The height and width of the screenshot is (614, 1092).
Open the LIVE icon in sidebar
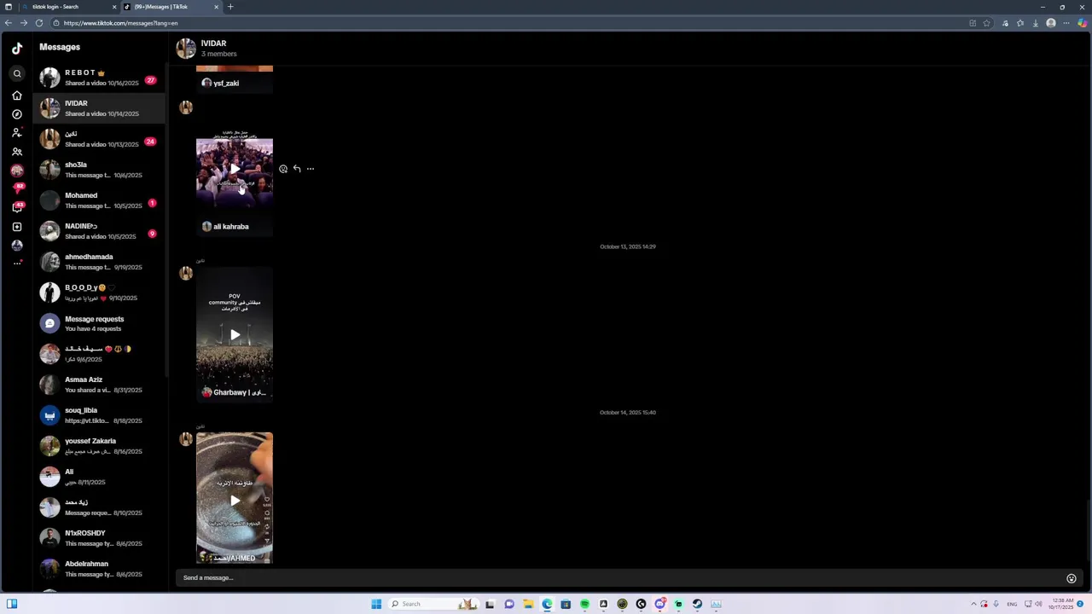point(17,171)
